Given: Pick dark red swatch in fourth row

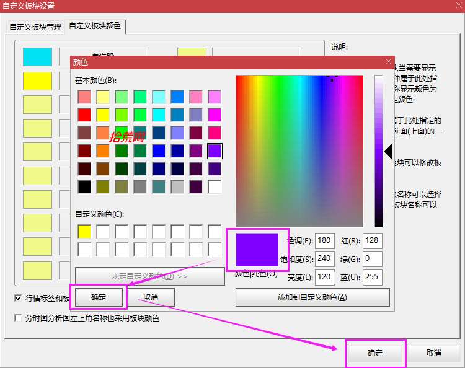Looking at the screenshot, I should pos(84,151).
